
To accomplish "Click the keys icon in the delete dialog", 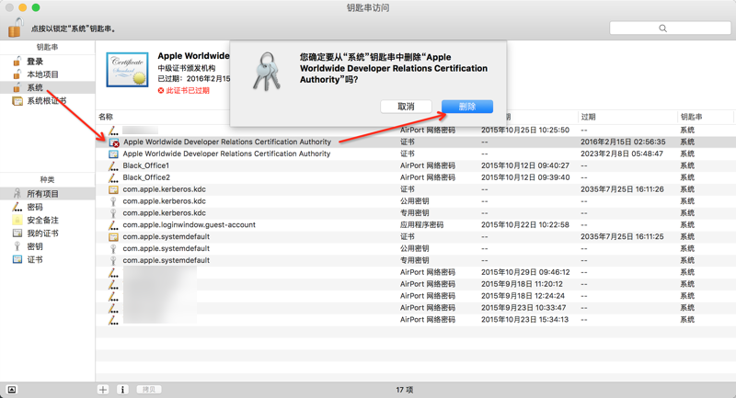I will tap(267, 72).
